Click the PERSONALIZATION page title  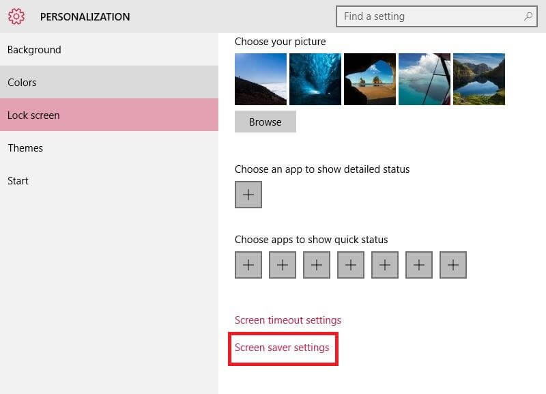point(85,16)
